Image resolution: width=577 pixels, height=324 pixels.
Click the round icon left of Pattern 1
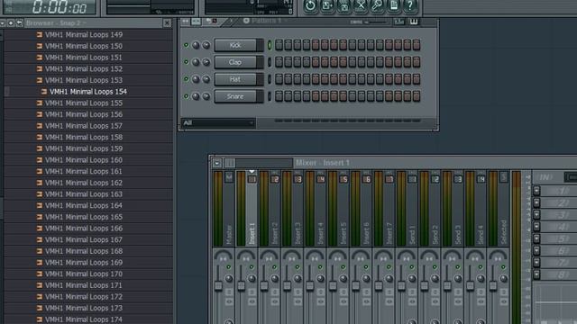[x=246, y=21]
